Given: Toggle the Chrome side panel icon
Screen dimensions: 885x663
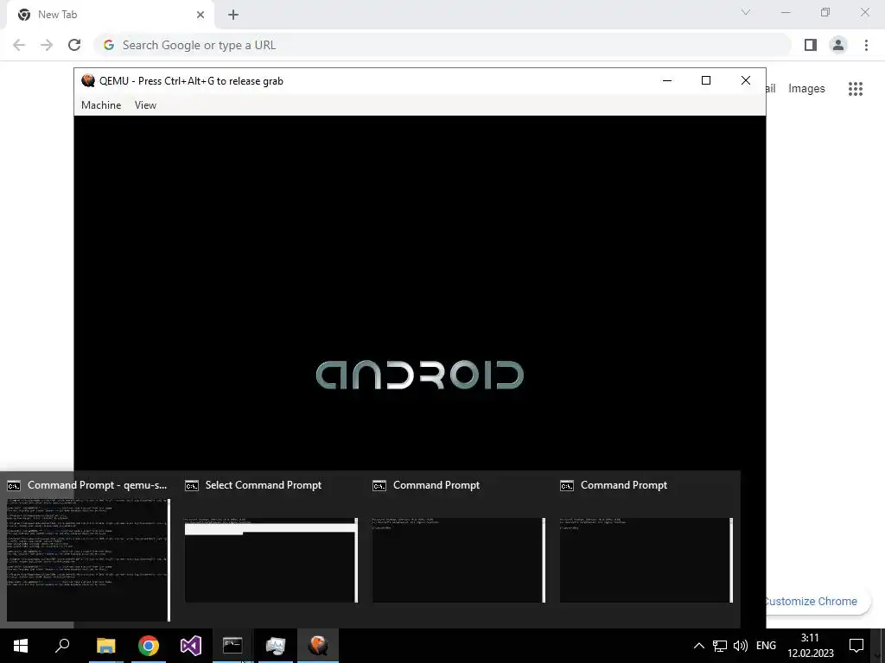Looking at the screenshot, I should click(811, 45).
